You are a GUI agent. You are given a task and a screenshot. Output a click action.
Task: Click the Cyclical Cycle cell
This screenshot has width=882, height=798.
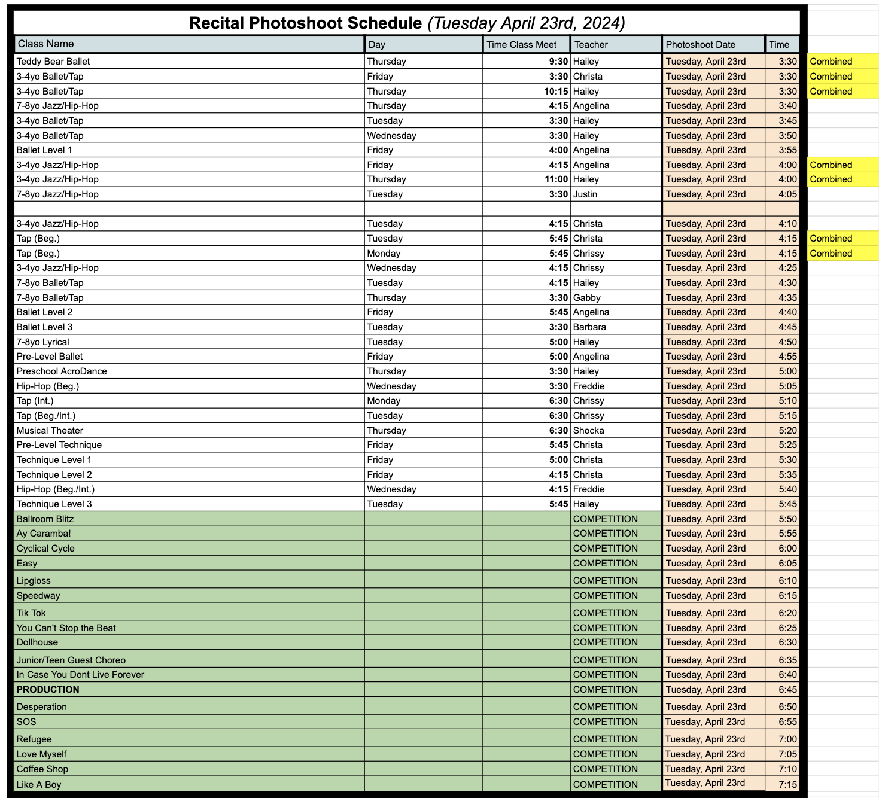click(190, 549)
